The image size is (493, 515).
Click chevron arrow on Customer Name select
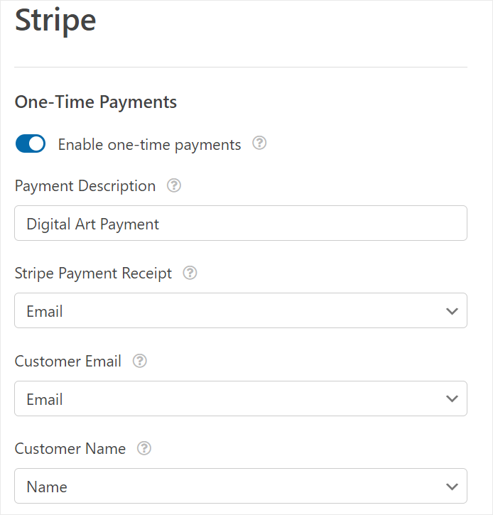(x=452, y=487)
